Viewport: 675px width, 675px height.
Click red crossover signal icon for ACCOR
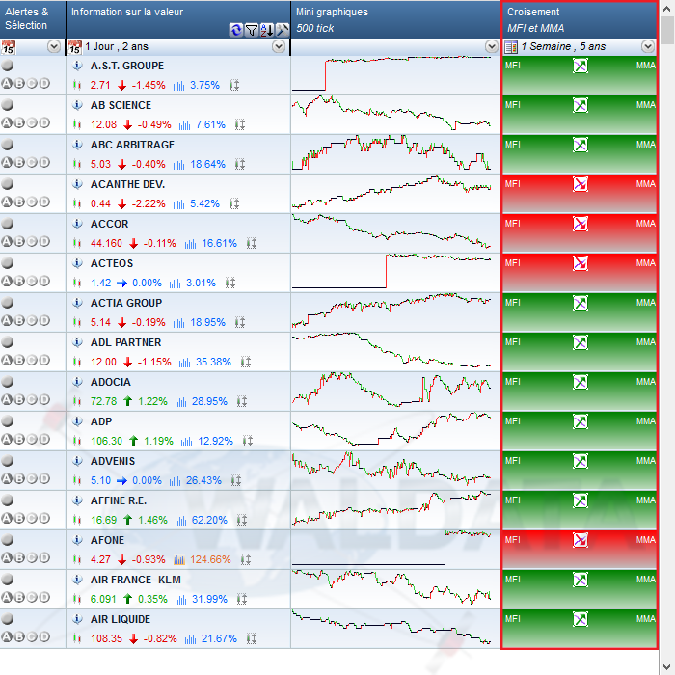(580, 224)
